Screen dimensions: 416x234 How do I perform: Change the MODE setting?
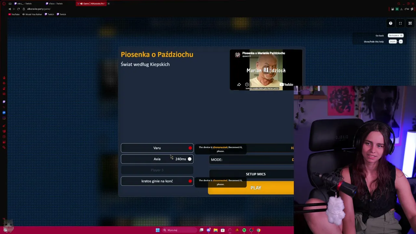click(x=252, y=160)
